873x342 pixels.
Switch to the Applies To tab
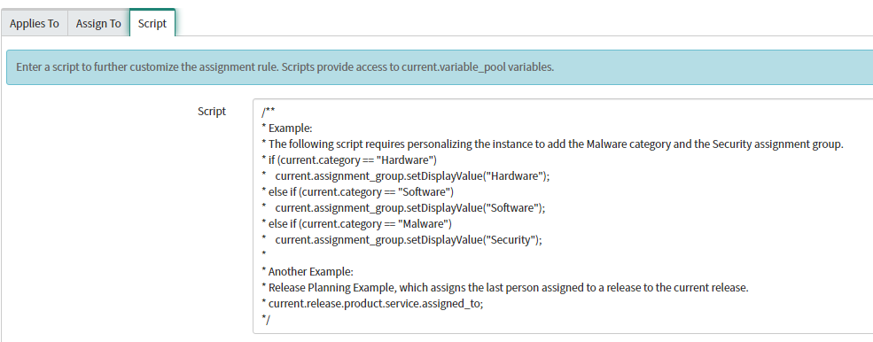tap(35, 24)
